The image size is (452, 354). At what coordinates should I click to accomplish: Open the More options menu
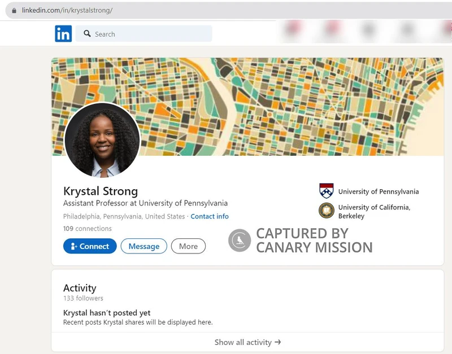[x=188, y=246]
